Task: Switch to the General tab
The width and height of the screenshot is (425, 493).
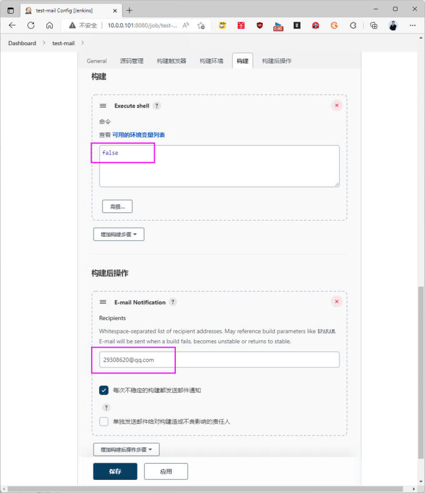Action: (97, 61)
